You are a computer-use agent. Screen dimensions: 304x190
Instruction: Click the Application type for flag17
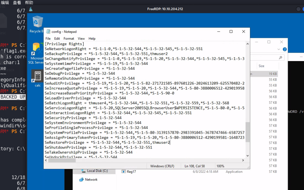[234, 172]
